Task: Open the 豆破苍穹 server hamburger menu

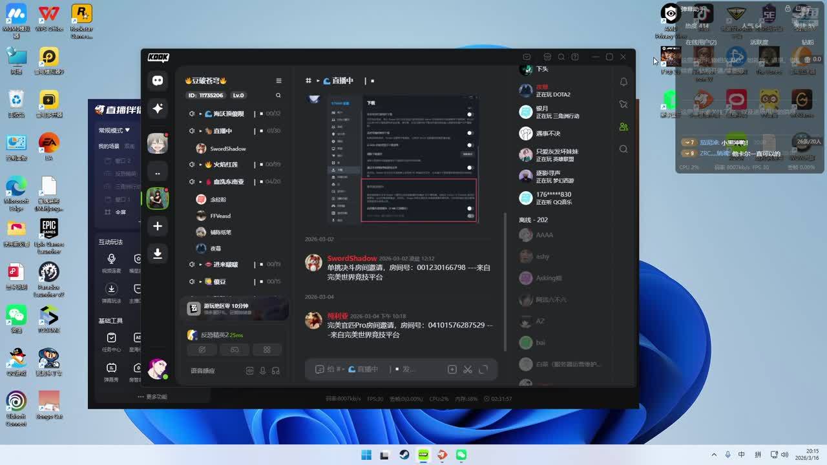Action: pyautogui.click(x=278, y=81)
